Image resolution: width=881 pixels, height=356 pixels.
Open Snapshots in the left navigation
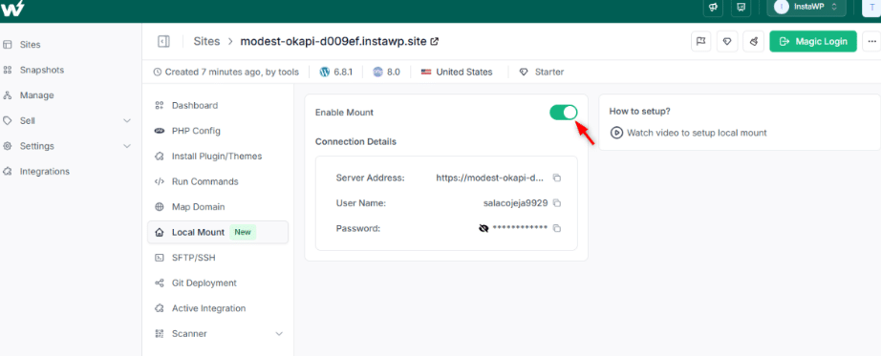pos(42,71)
